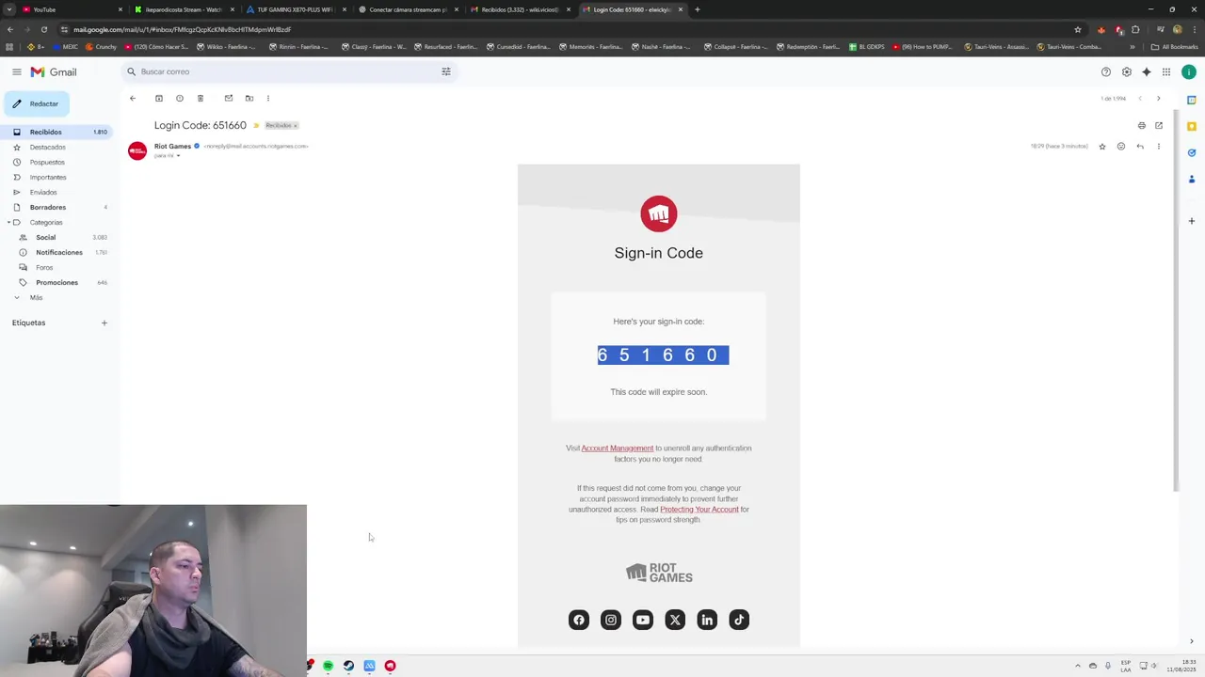Screen dimensions: 1205x677
Task: Report this email as spam
Action: 180,98
